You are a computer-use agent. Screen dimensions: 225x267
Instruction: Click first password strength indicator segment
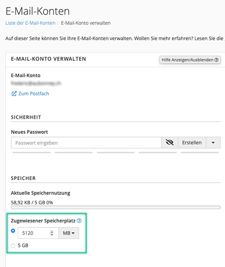pos(32,152)
